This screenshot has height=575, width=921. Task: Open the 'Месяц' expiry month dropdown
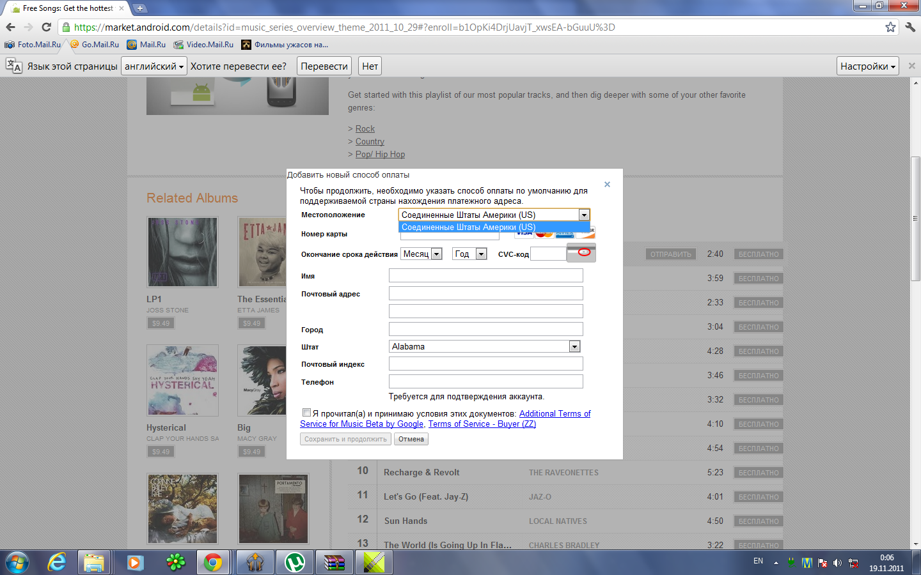tap(421, 254)
